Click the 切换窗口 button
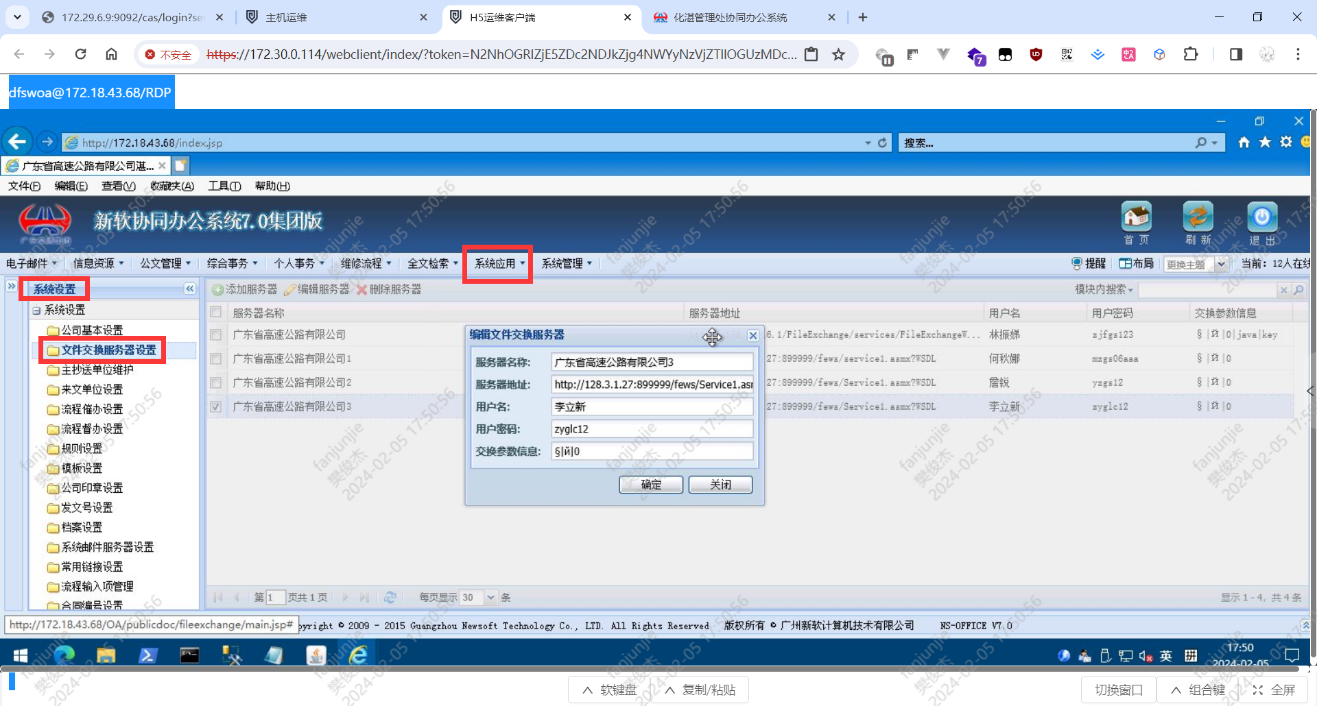The image size is (1317, 706). tap(1119, 690)
